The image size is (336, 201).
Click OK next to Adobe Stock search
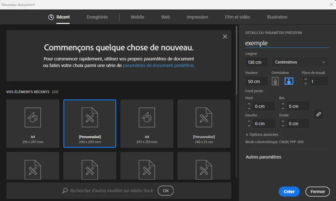(x=166, y=191)
